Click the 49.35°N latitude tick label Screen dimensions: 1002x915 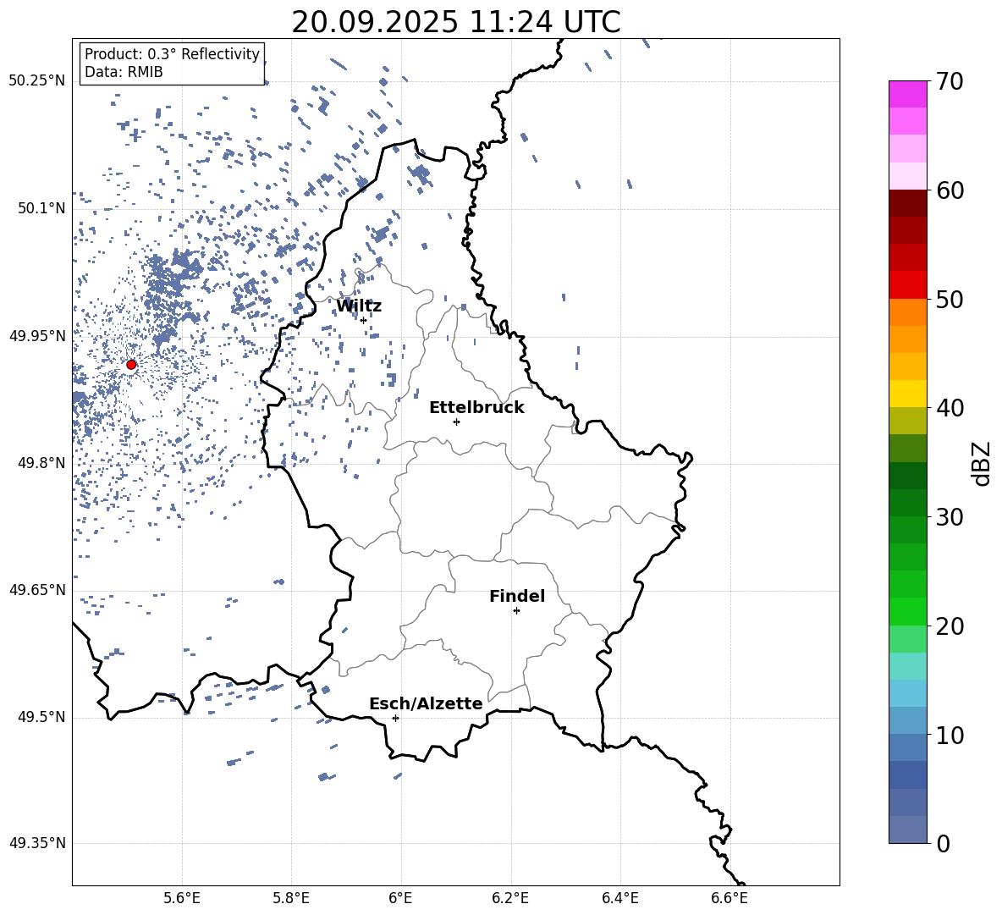tap(37, 843)
